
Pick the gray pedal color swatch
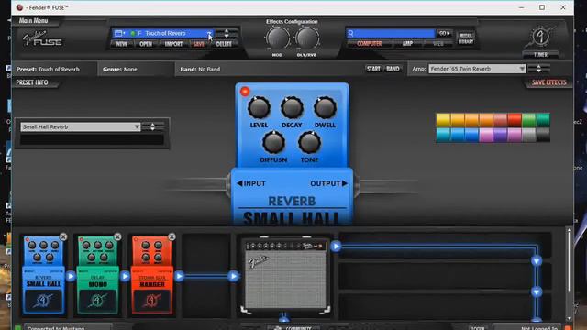tap(528, 135)
